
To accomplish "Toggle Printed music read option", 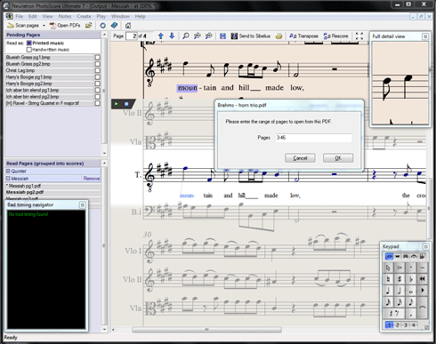I will (x=29, y=44).
